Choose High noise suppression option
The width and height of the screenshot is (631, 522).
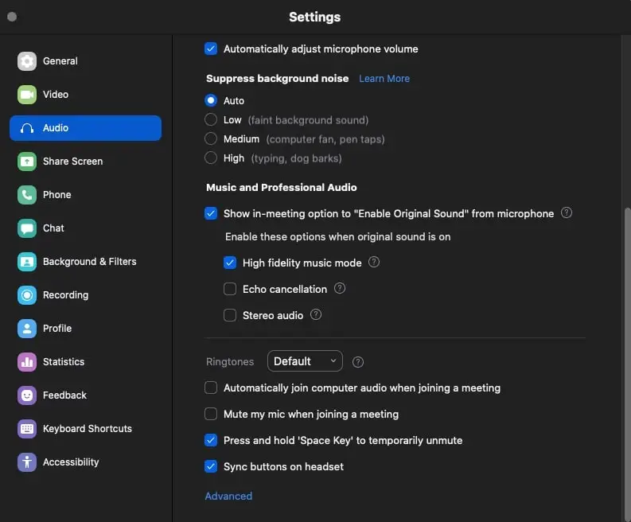[x=211, y=158]
